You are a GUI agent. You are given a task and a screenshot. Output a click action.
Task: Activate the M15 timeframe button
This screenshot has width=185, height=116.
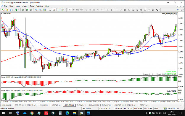click(x=78, y=10)
